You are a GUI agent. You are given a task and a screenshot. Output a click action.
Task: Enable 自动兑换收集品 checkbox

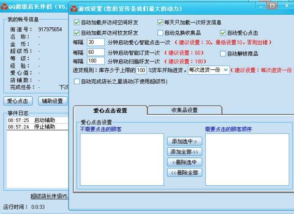[160, 33]
